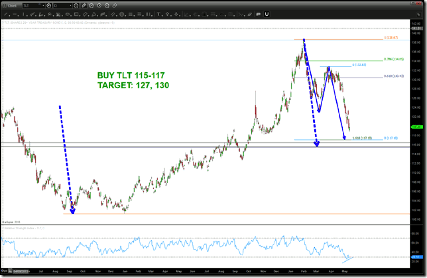Select the triangle drawing tool

pyautogui.click(x=94, y=14)
